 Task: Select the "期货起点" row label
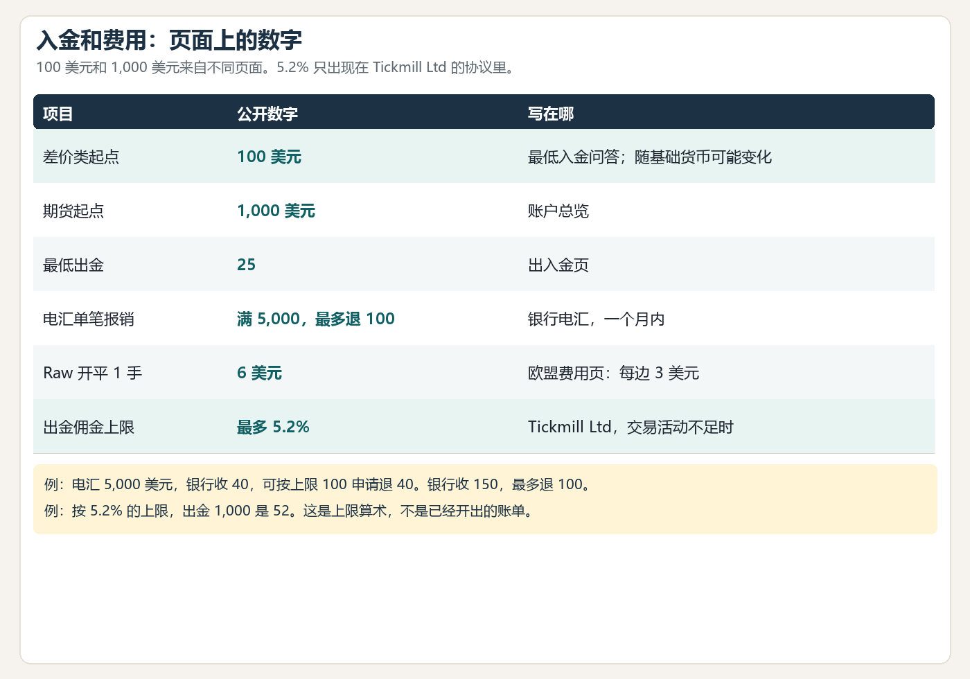(x=73, y=211)
